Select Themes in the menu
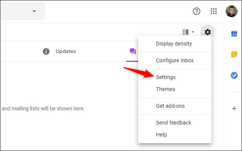 pyautogui.click(x=165, y=89)
